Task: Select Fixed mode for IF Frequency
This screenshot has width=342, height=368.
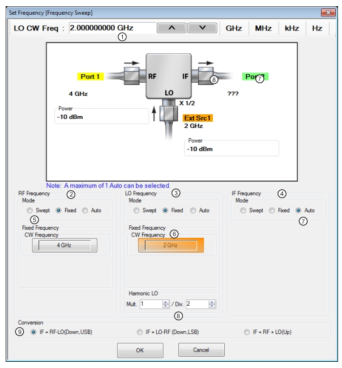Action: point(272,210)
